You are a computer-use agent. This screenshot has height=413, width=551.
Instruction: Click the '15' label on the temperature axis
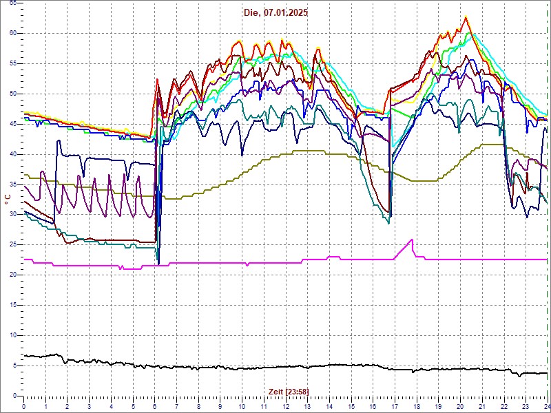[x=12, y=305]
